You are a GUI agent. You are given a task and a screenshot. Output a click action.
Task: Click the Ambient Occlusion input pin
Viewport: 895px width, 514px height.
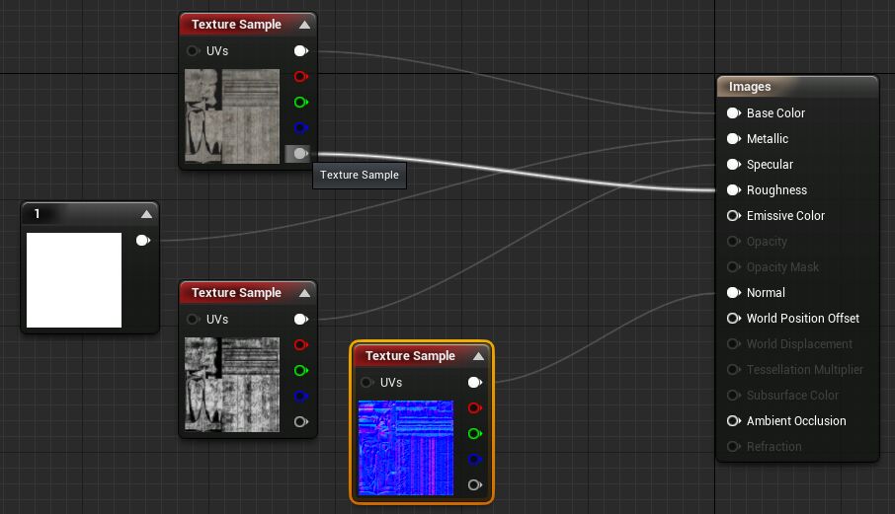click(733, 421)
